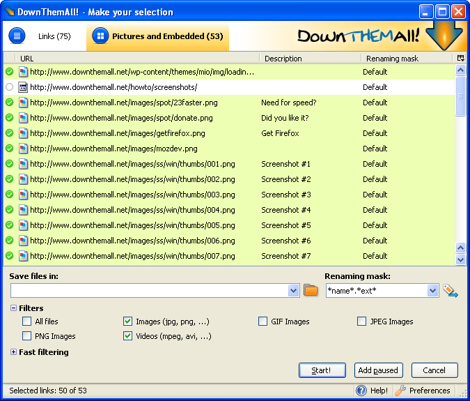Click the Need for speed? description

[289, 103]
